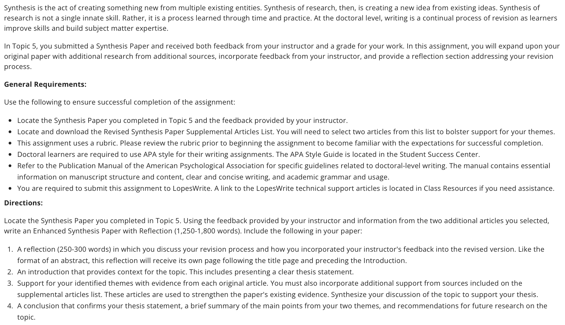The image size is (565, 325).
Task: Click numbered item 4 about the conclusion
Action: (x=282, y=312)
